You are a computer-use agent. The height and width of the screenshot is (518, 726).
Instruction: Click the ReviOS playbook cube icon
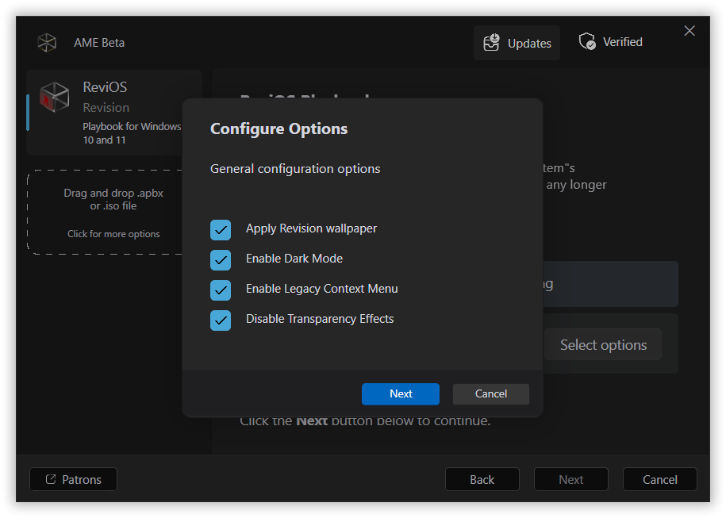pos(54,97)
